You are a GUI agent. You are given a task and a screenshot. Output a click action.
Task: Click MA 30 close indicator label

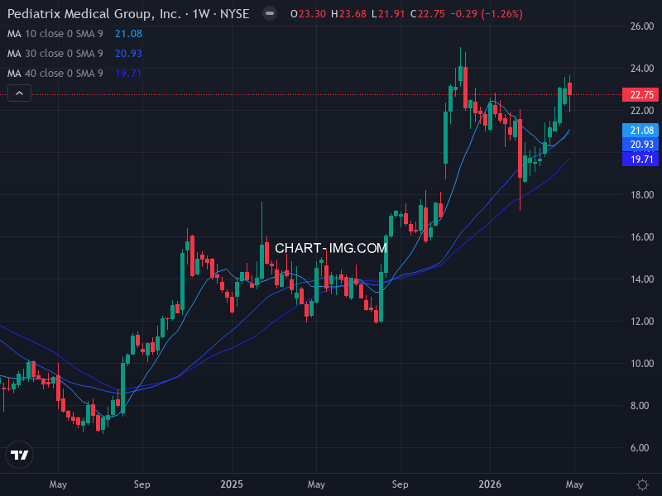click(x=55, y=54)
